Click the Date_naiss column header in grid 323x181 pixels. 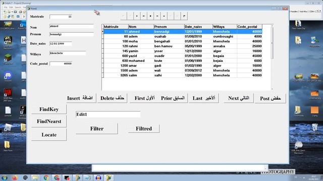pos(198,27)
